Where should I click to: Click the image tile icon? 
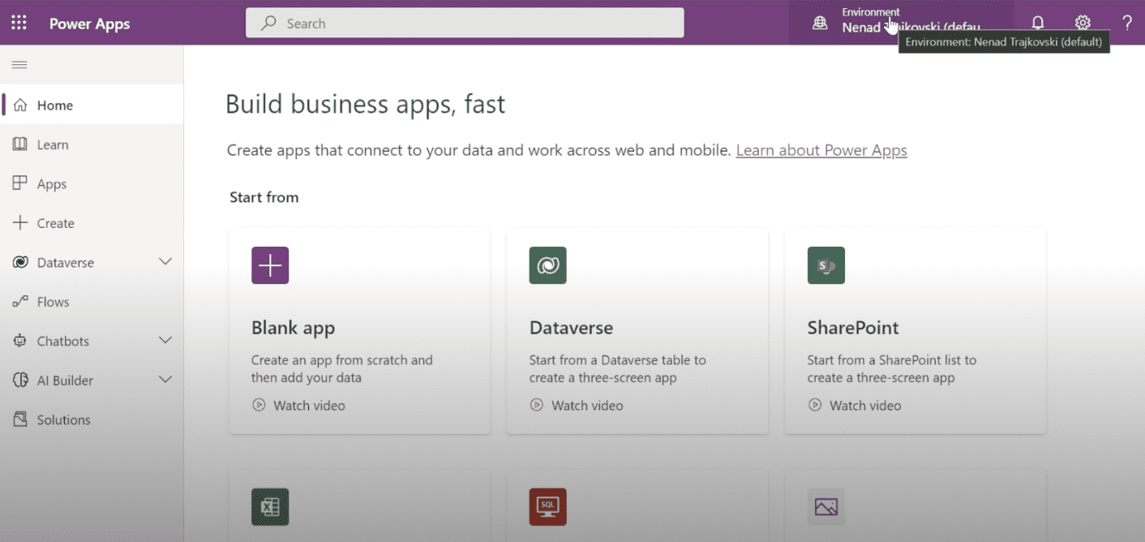826,507
